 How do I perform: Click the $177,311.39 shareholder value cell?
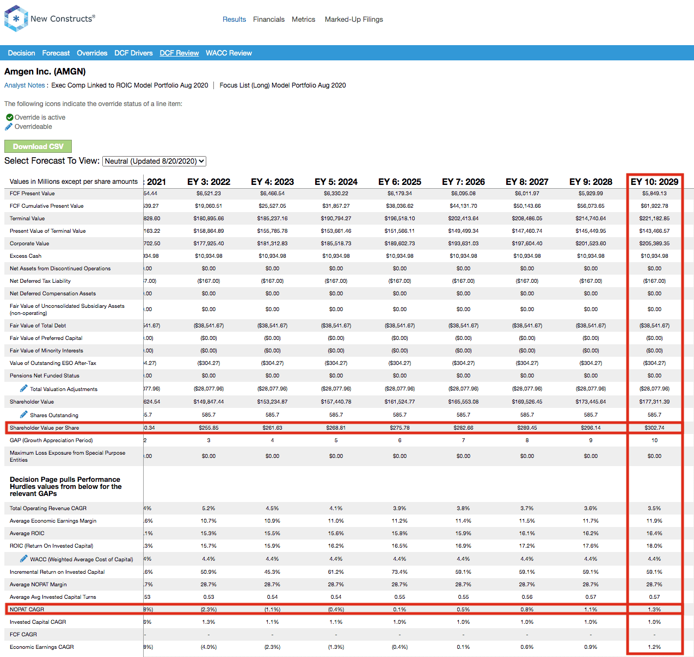pyautogui.click(x=654, y=401)
